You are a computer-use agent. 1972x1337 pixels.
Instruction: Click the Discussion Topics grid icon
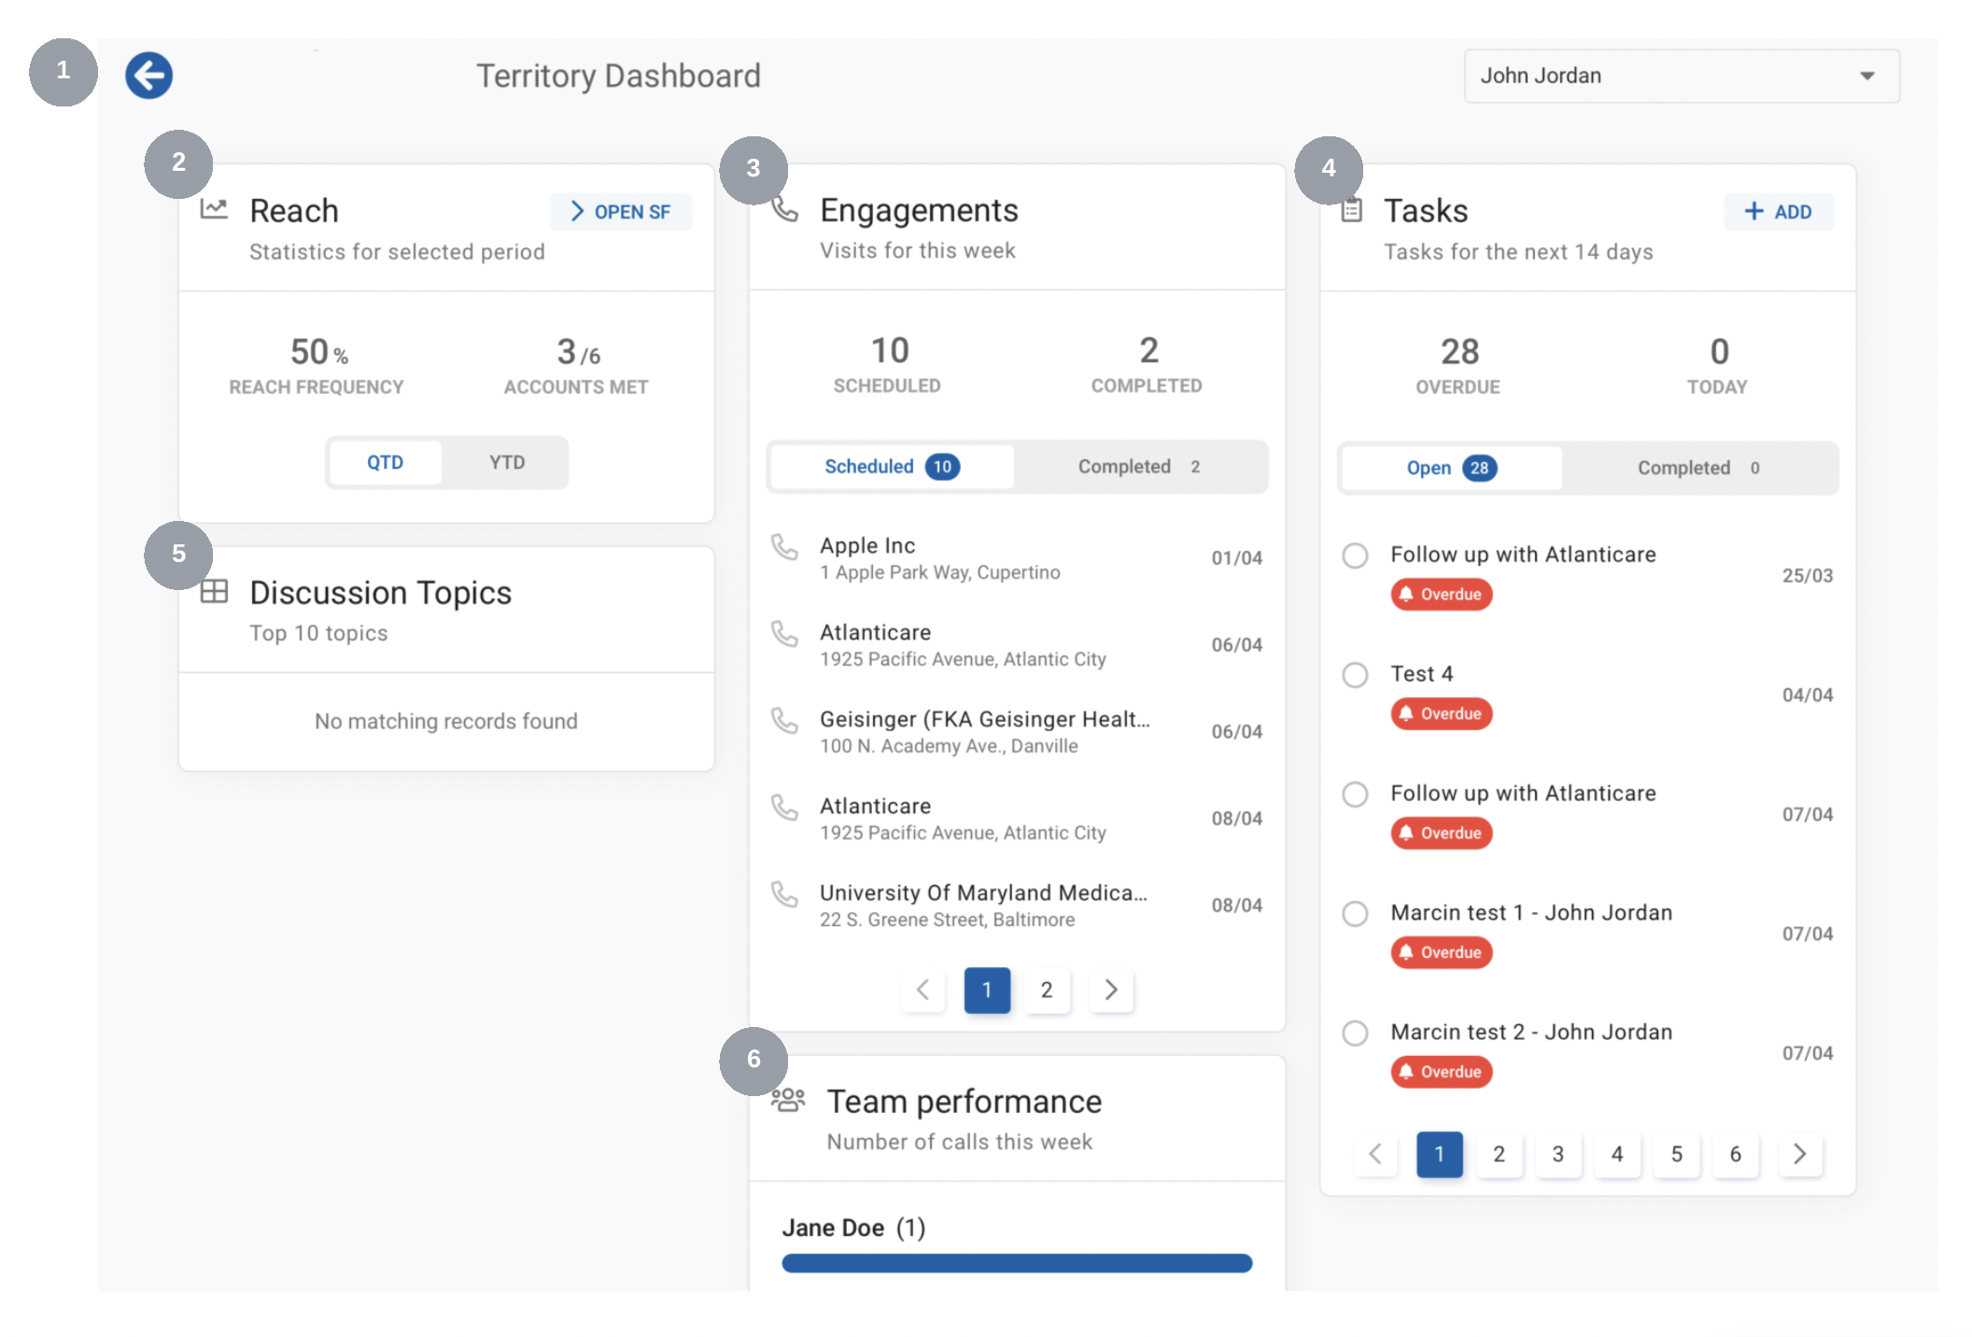215,590
